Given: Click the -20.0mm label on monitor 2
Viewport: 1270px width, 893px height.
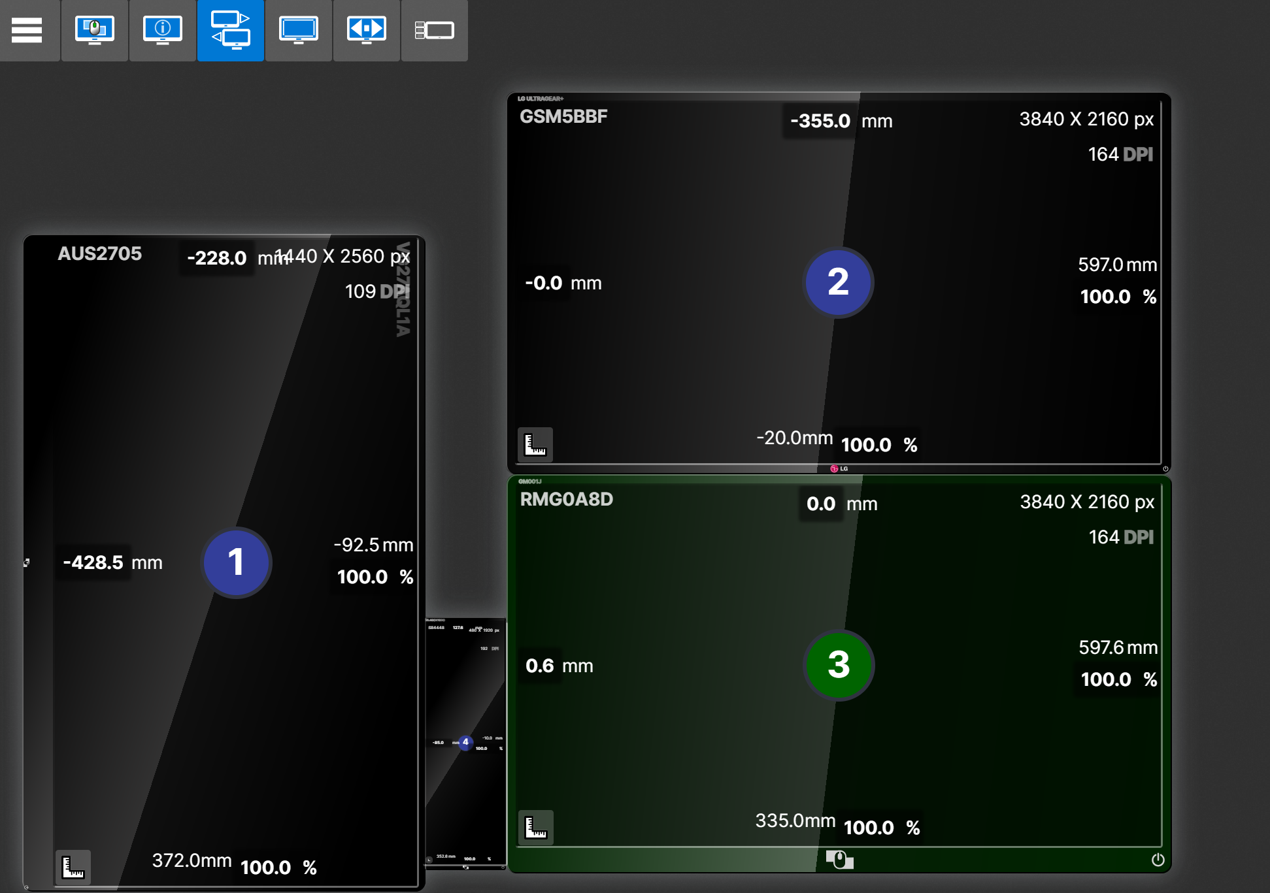Looking at the screenshot, I should pyautogui.click(x=794, y=438).
